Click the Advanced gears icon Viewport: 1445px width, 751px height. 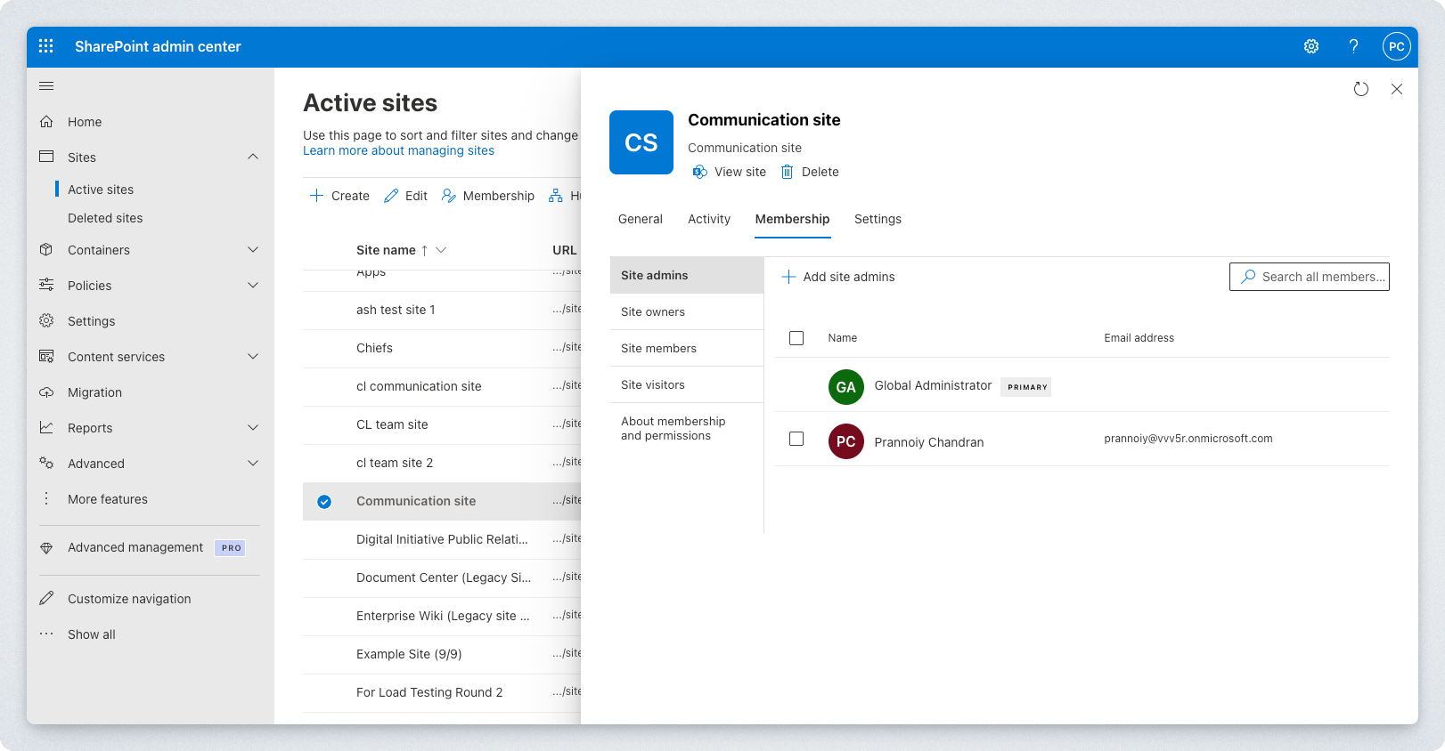(46, 463)
